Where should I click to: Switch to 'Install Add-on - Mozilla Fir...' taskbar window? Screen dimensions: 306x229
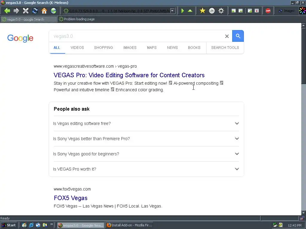129,225
